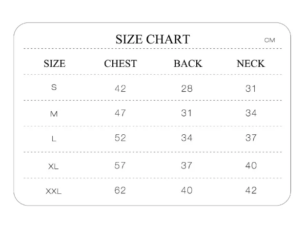The image size is (307, 229).
Task: Click the S size row label
Action: click(54, 87)
